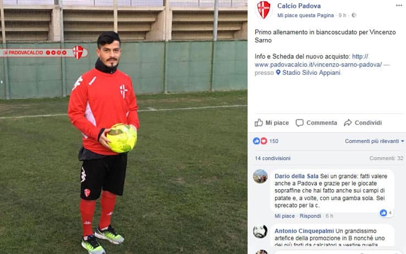
Task: Open the three-dot post options menu
Action: (x=399, y=5)
